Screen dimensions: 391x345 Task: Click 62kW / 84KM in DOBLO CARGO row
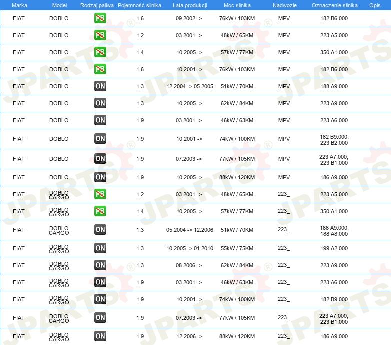(237, 265)
